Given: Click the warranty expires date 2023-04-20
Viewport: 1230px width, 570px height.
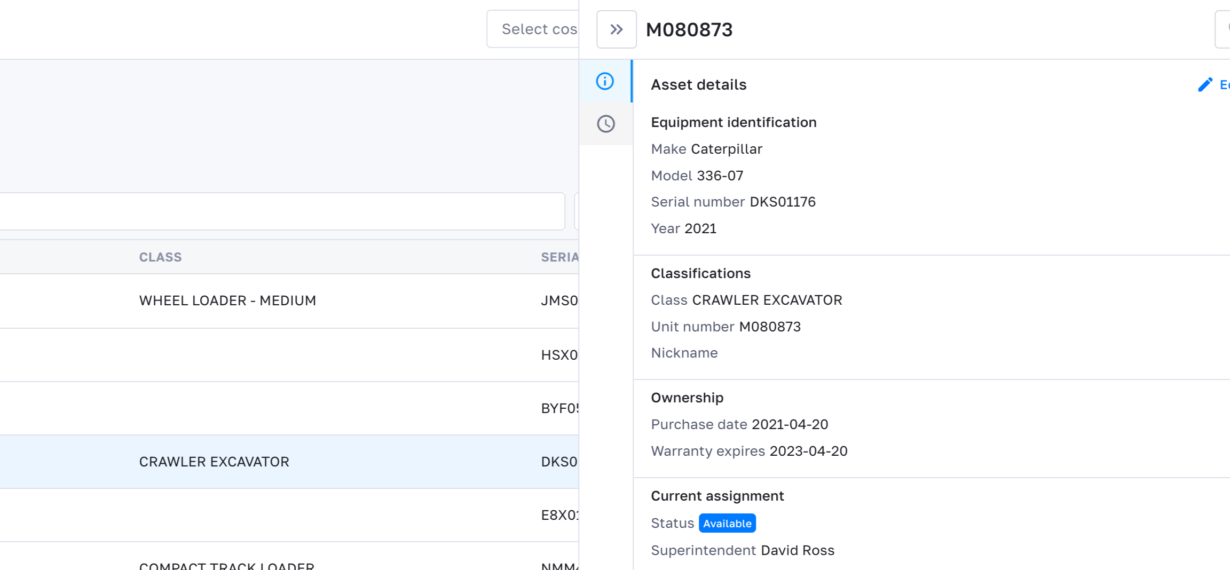Looking at the screenshot, I should [808, 451].
